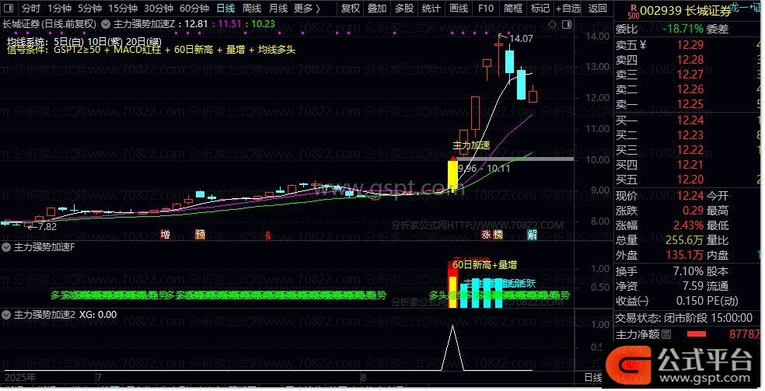Select the 1分钟 timeframe

coord(59,9)
